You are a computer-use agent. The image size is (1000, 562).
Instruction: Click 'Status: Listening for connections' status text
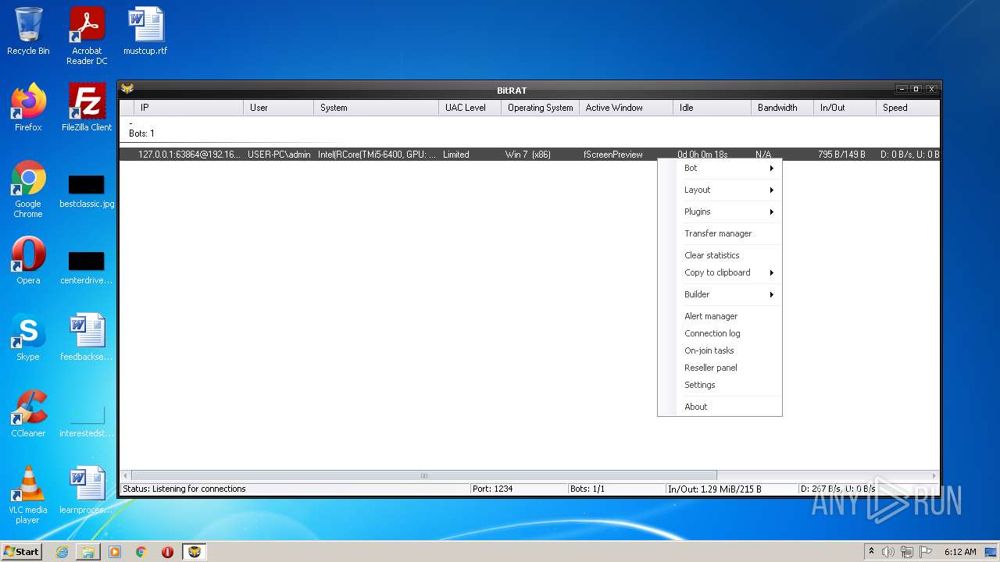click(x=184, y=489)
